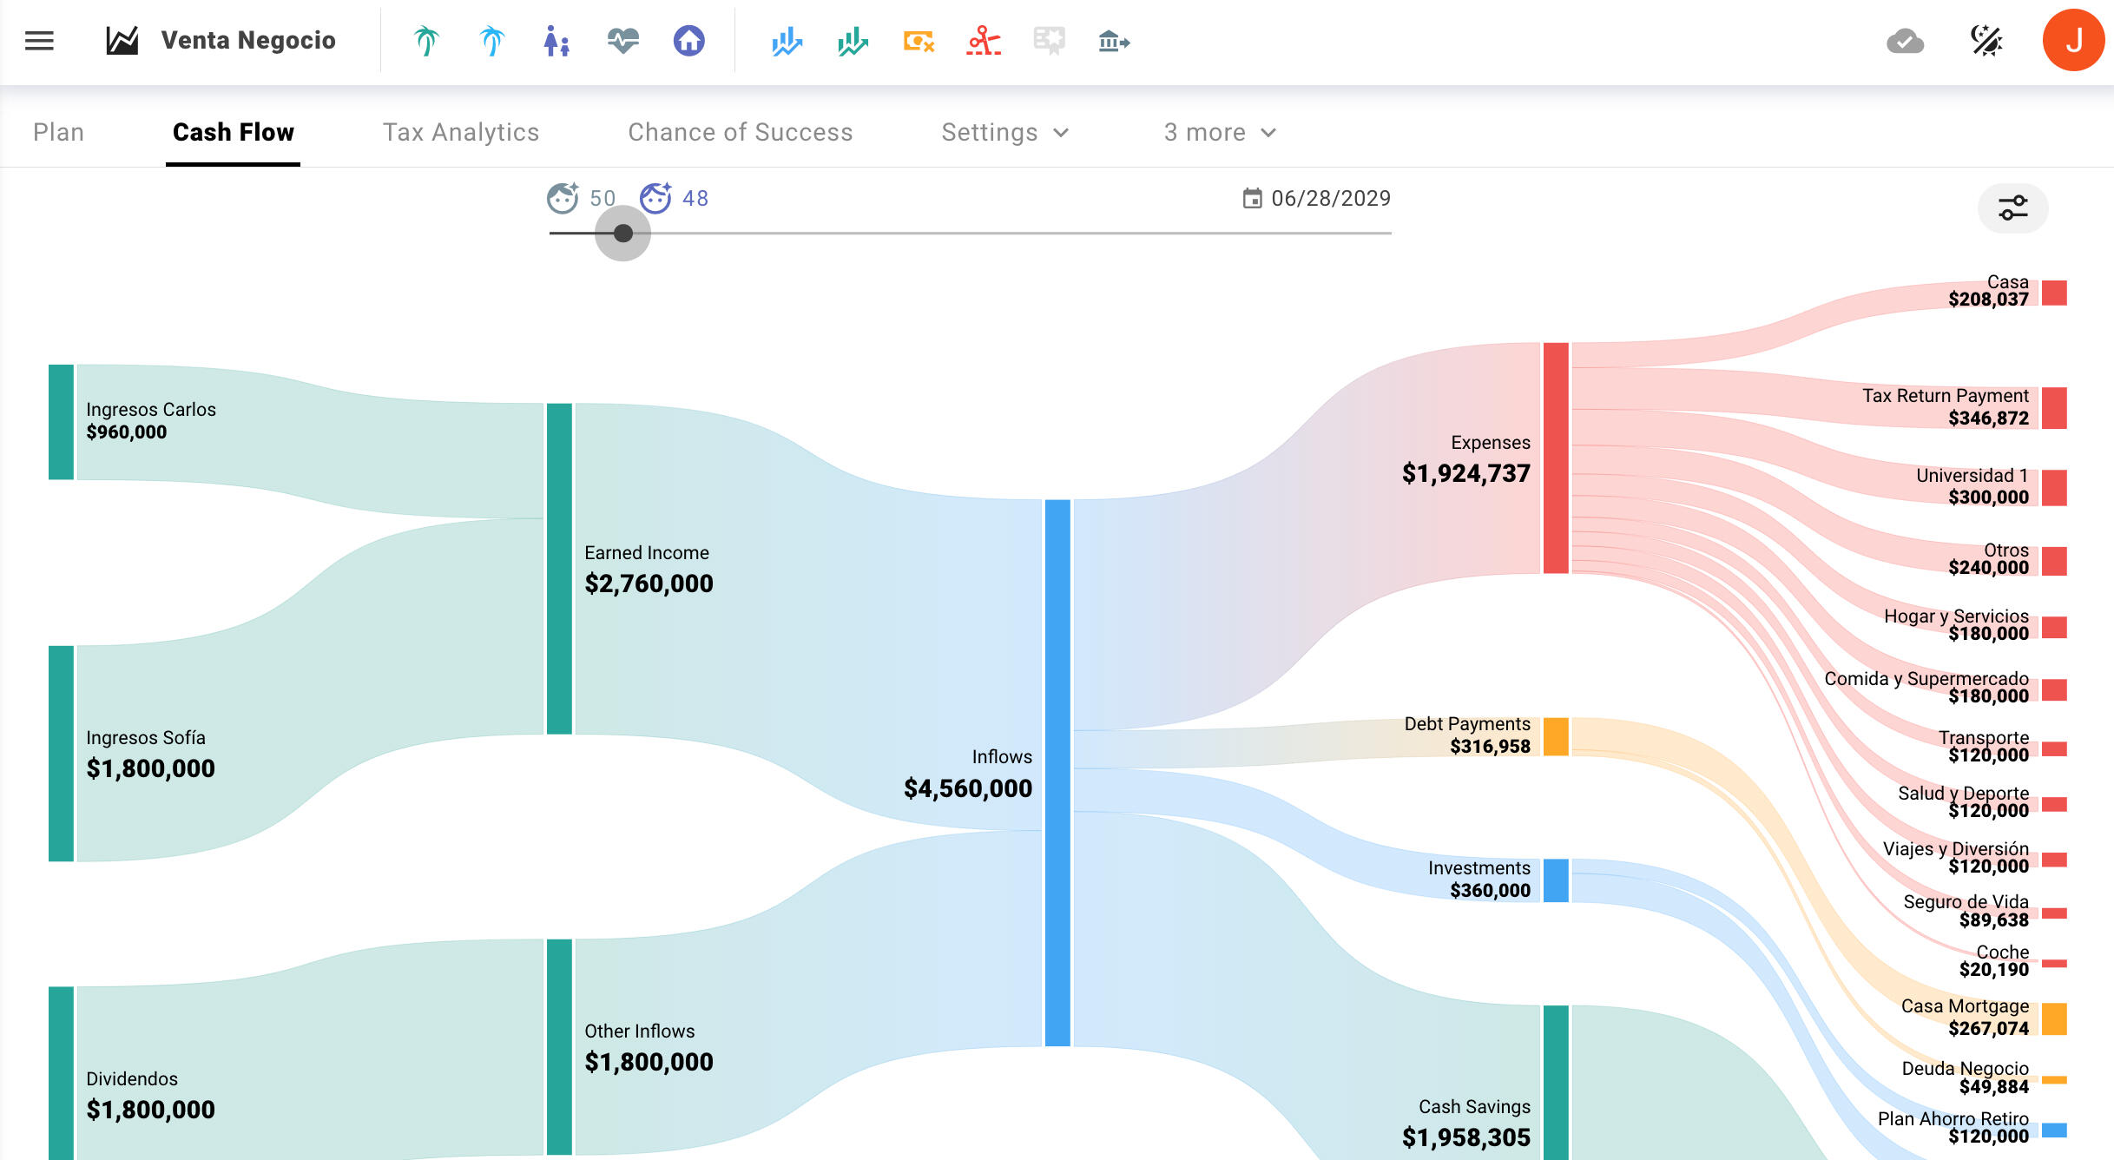Click the orange money cancel icon
Screen dimensions: 2114x1160
click(x=919, y=41)
